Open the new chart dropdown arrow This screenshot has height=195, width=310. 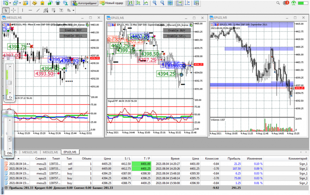point(10,3)
